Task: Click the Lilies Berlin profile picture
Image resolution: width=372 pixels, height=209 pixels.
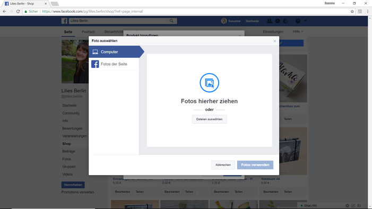Action: [75, 62]
